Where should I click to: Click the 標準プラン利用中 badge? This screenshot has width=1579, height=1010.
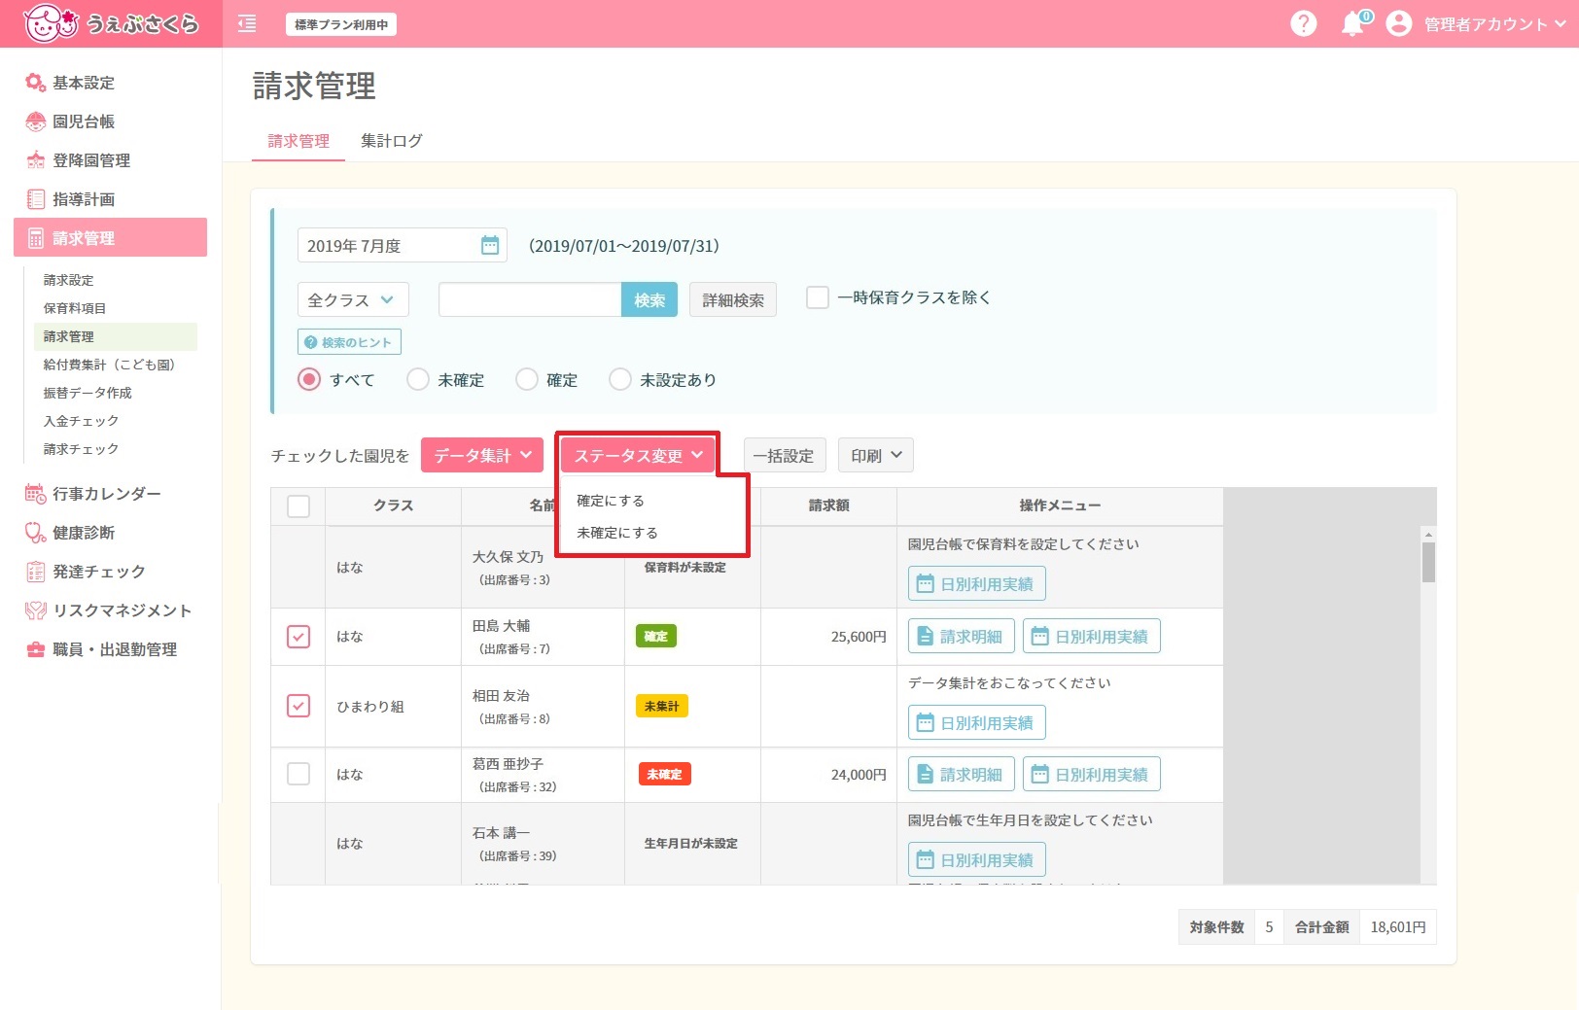341,24
